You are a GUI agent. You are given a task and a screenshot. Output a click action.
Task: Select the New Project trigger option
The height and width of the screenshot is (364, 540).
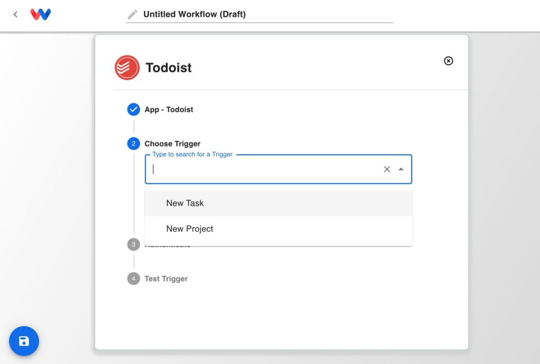pyautogui.click(x=190, y=229)
